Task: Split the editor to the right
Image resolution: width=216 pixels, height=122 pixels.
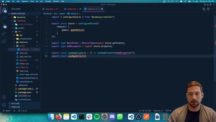Action: [x=208, y=9]
